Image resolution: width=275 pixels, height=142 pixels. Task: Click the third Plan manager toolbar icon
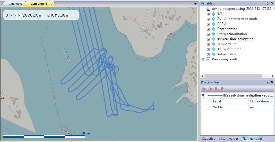point(216,89)
